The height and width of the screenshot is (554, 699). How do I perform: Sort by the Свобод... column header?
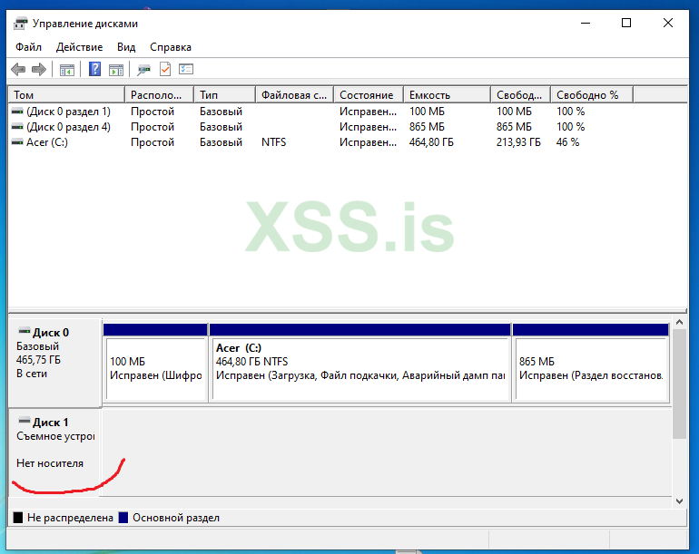pos(521,95)
